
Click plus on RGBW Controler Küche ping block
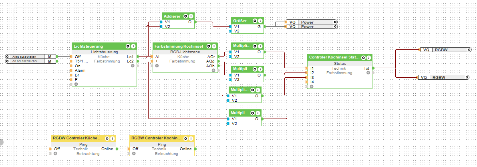pyautogui.click(x=55, y=154)
